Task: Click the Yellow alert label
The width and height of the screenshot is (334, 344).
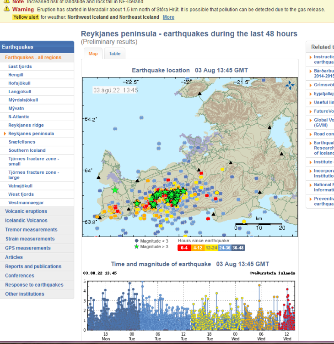Action: click(26, 17)
